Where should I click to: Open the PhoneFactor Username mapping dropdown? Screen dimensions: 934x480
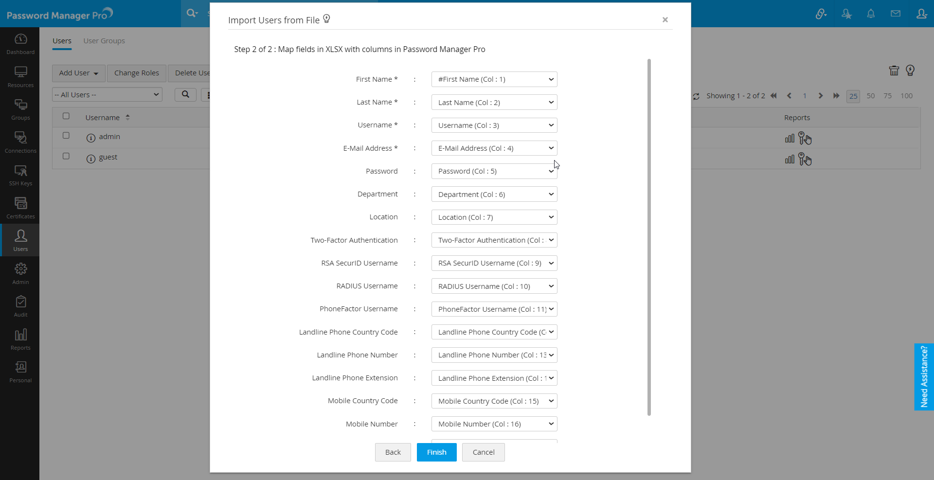(x=494, y=309)
